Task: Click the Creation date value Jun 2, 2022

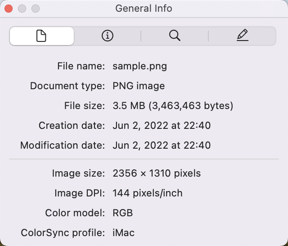Action: click(162, 126)
